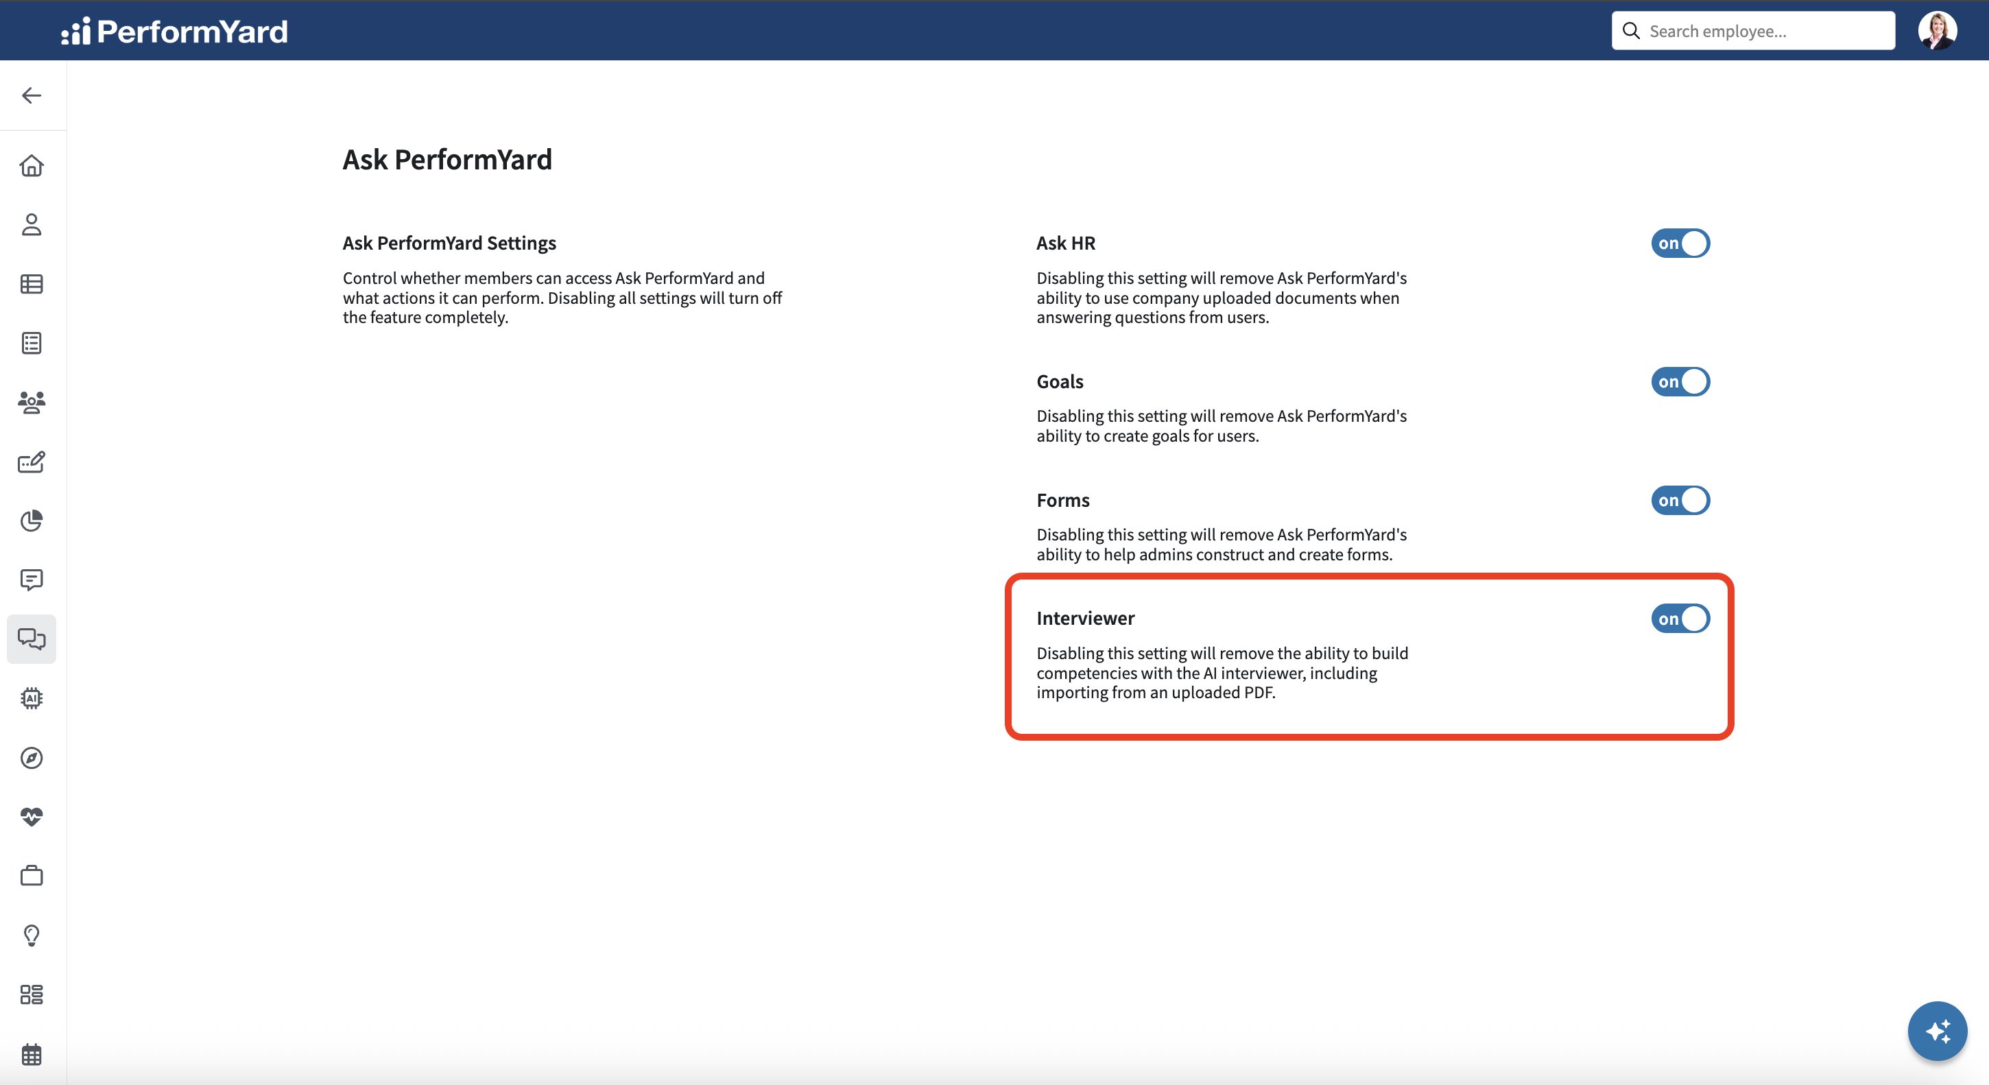The width and height of the screenshot is (1989, 1085).
Task: Click the back arrow to collapse navigation
Action: pos(32,95)
